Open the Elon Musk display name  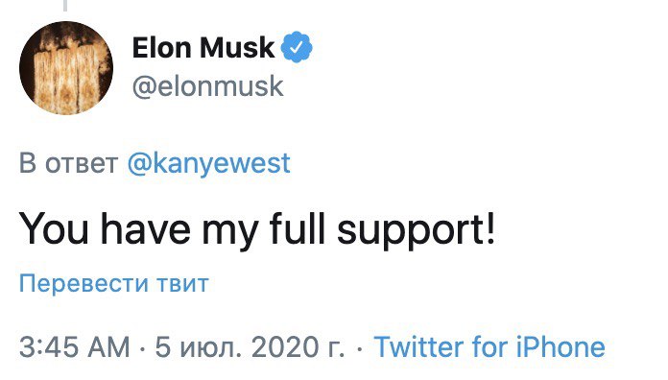(203, 47)
